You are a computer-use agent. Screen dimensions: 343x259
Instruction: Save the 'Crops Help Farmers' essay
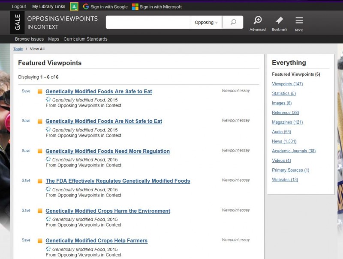pos(26,240)
